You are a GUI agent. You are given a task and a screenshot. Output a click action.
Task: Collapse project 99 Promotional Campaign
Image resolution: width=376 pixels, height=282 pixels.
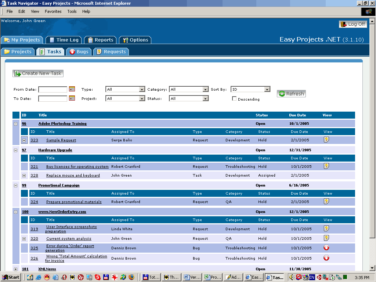(x=15, y=185)
